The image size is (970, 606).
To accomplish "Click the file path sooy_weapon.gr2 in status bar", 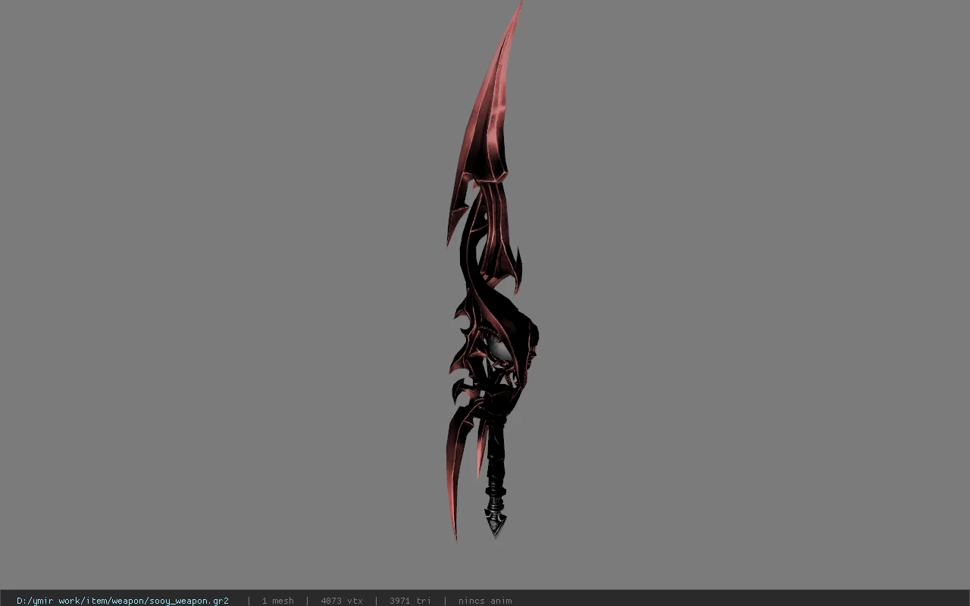I will (x=123, y=601).
